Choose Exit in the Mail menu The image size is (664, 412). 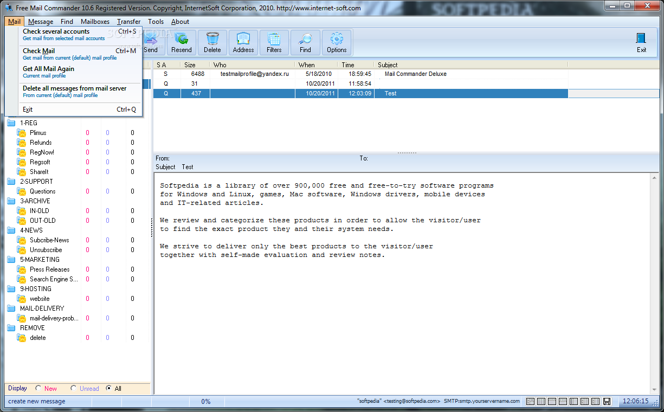(80, 110)
